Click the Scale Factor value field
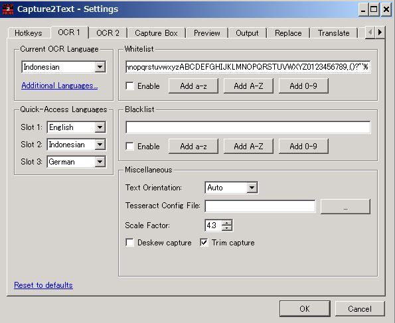Screen dimensions: 395x323 tap(214, 226)
